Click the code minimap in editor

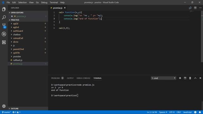tap(192, 11)
